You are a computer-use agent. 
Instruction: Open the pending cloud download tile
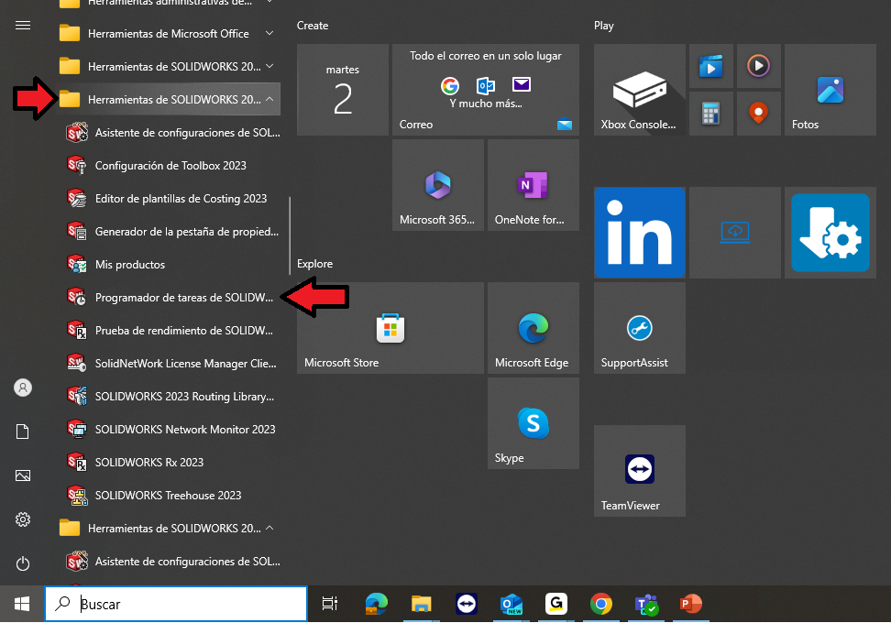[x=735, y=233]
